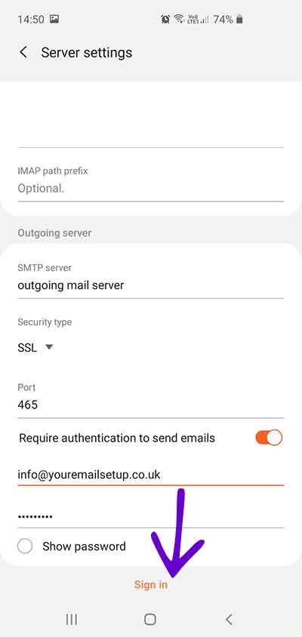The image size is (302, 637).
Task: Tap the Show password label
Action: pos(84,546)
